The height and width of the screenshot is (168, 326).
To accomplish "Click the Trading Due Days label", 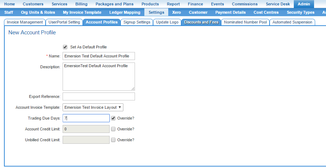I will [44, 118].
